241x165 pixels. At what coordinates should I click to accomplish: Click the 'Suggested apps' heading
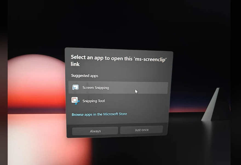point(85,75)
